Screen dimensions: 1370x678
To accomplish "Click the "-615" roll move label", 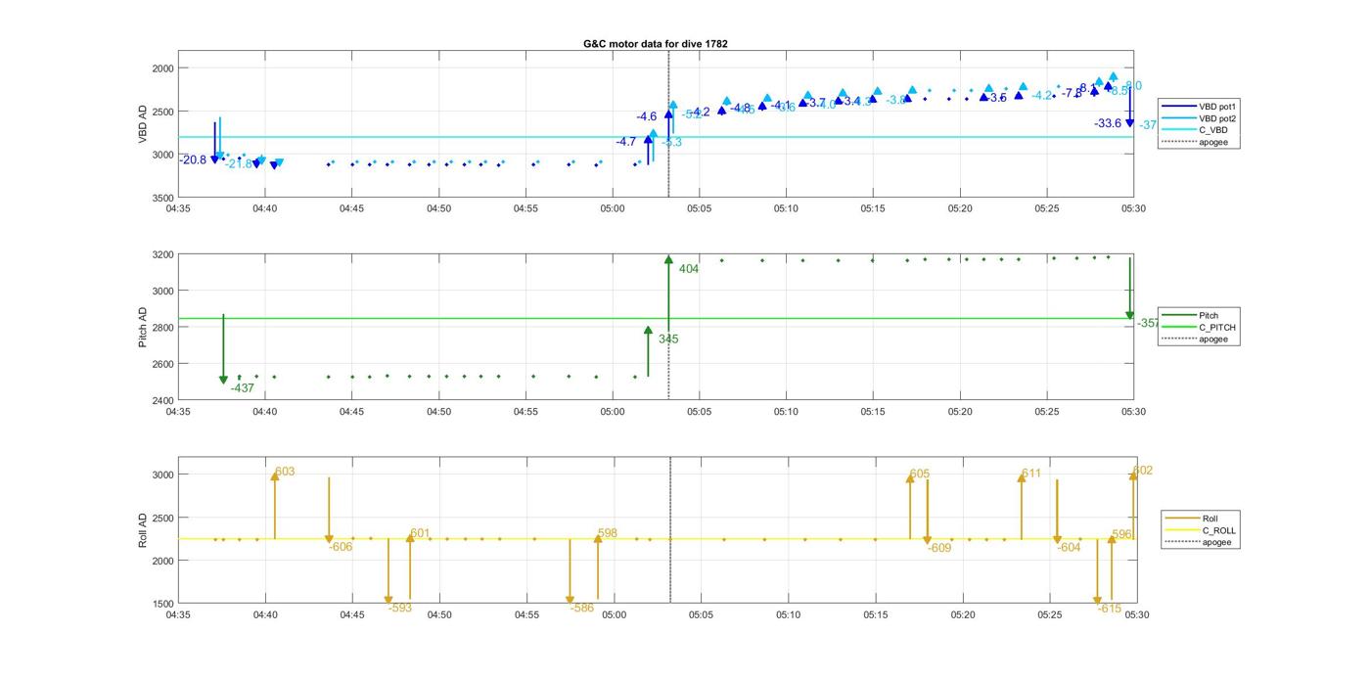I will tap(1110, 609).
